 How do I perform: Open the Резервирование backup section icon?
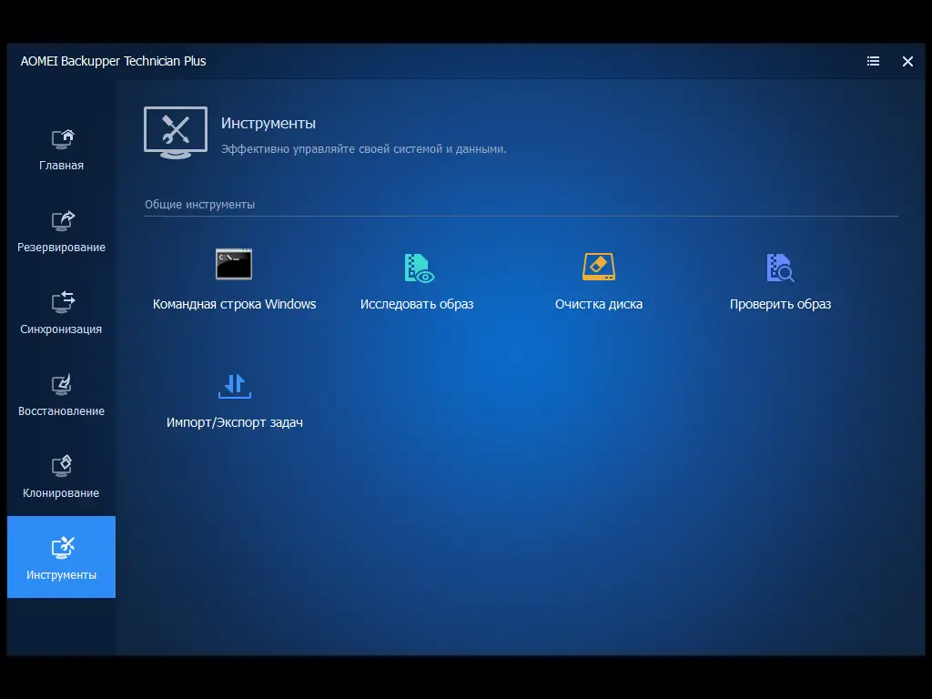pos(60,220)
